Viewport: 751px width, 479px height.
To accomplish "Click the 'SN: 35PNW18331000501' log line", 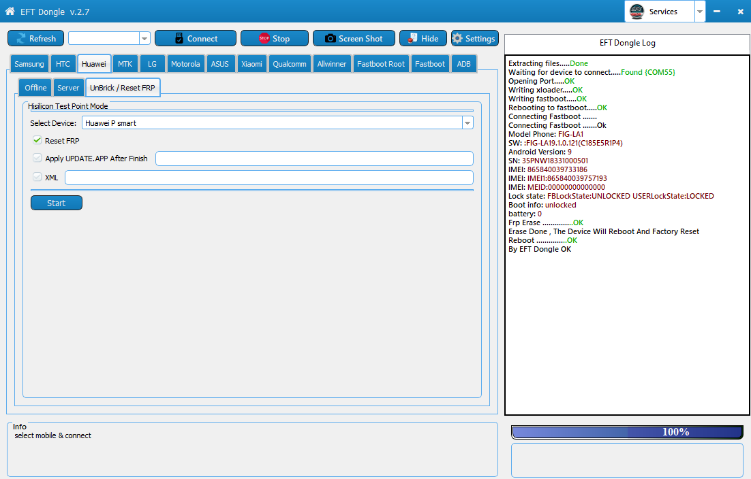I will point(548,161).
